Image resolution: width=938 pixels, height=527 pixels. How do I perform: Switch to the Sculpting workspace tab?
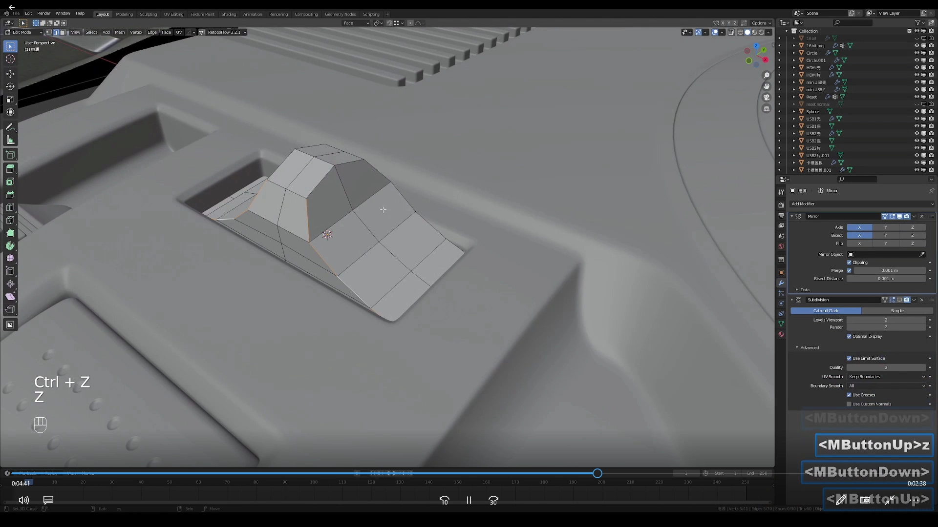pyautogui.click(x=148, y=14)
